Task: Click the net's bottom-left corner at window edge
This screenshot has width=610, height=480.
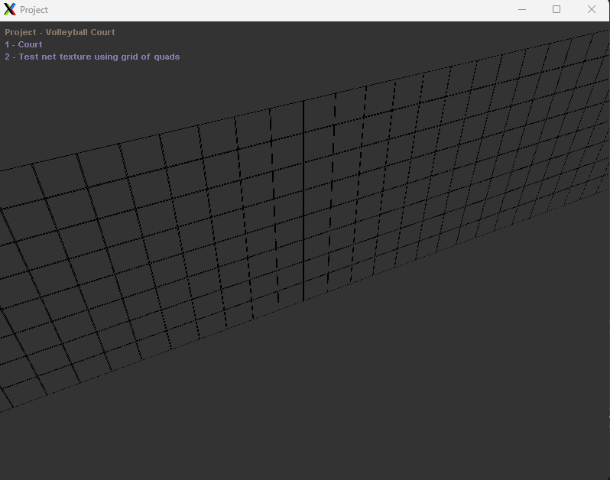Action: [2, 411]
